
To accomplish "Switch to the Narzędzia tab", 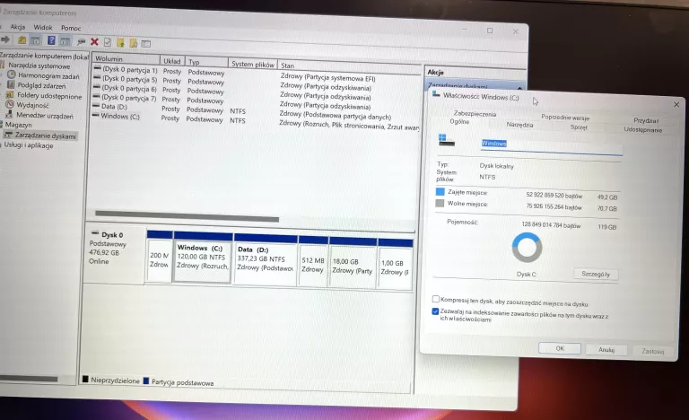I will tap(519, 125).
